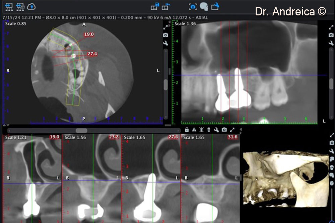Expand cross-sections panel with diagonal arrows icon
Viewport: 335px width, 223px height.
[232, 130]
